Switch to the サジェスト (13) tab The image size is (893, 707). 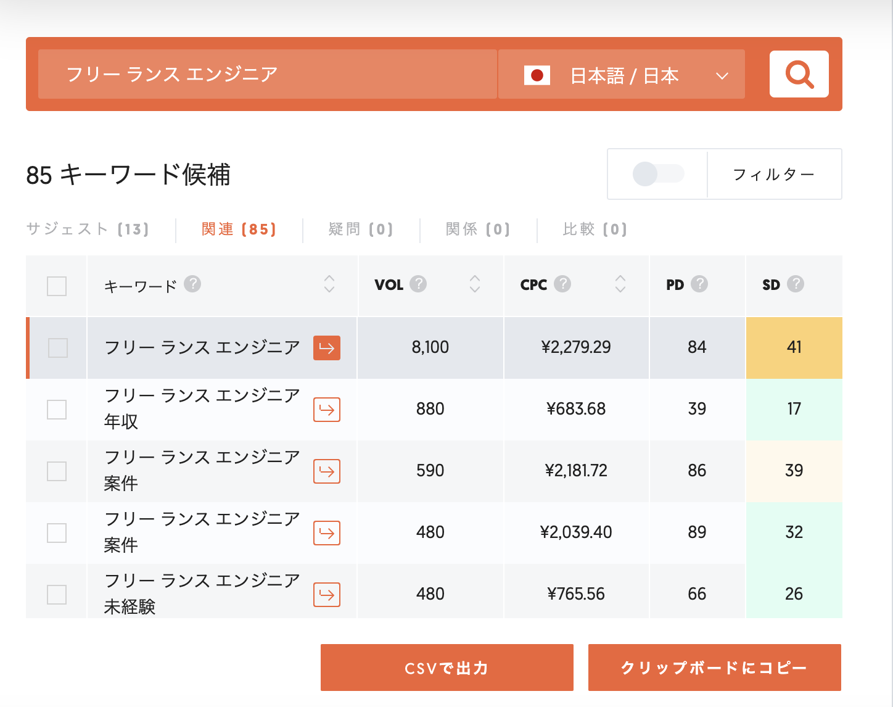pos(88,229)
